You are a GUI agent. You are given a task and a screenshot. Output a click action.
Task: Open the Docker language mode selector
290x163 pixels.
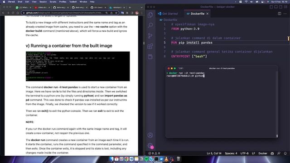pyautogui.click(x=263, y=153)
